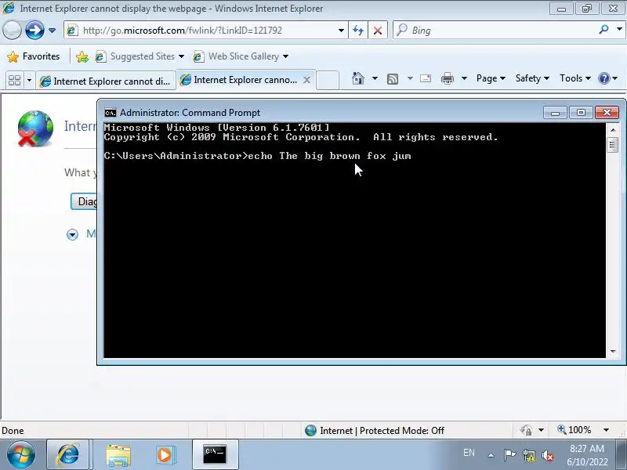Click the Internet Explorer taskbar icon
Viewport: 627px width, 470px height.
pos(68,455)
